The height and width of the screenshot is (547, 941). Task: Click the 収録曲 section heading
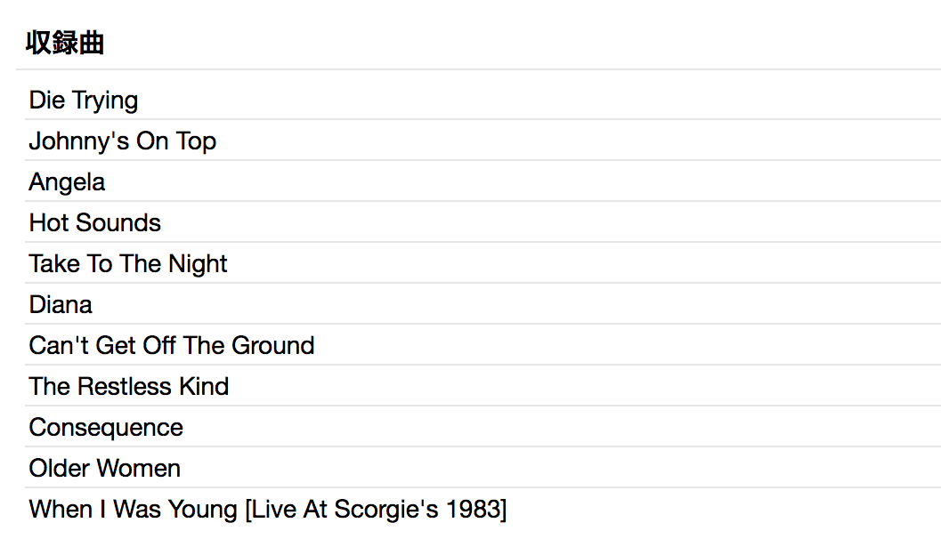(x=65, y=42)
